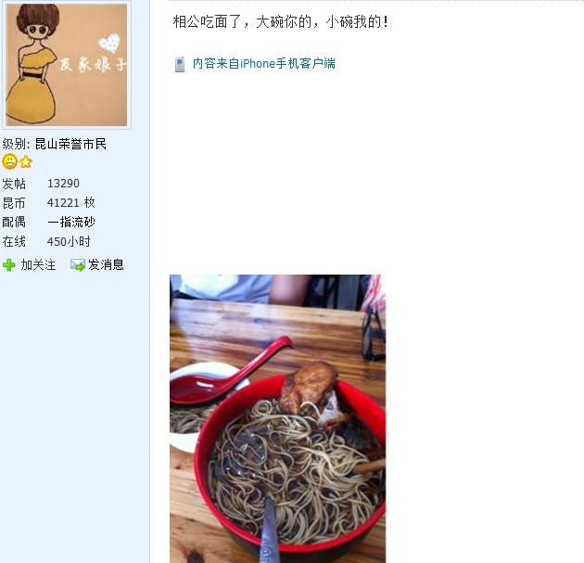Click the 加关注 follow link
This screenshot has width=584, height=563.
click(38, 265)
